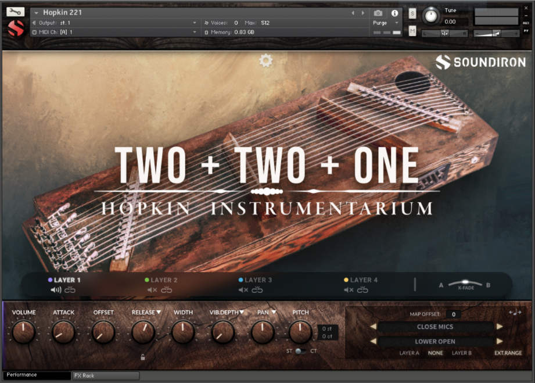535x383 pixels.
Task: Click the velocity link icon under Layer 1
Action: 70,289
